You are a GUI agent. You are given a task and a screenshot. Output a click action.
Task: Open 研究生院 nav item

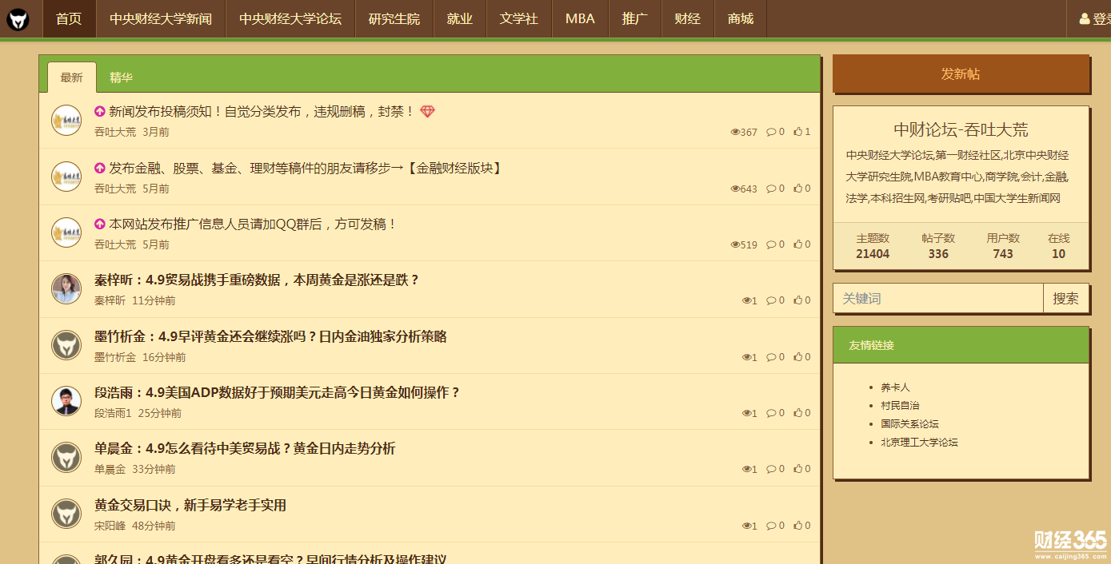click(x=394, y=18)
